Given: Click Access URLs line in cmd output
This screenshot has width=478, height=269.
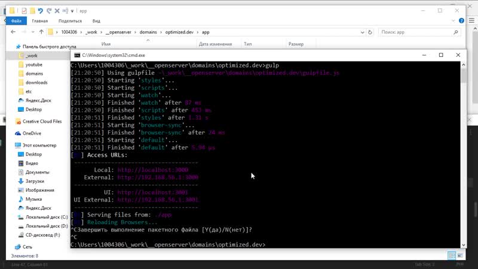Looking at the screenshot, I should coord(107,155).
